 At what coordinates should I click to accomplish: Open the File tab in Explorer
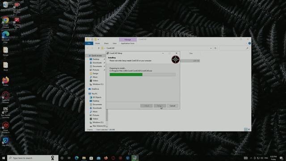point(89,43)
